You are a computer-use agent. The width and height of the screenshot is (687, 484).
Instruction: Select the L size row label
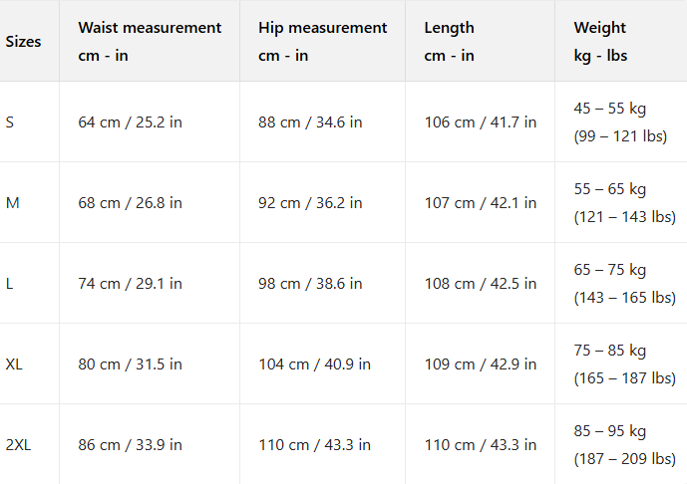pyautogui.click(x=10, y=284)
